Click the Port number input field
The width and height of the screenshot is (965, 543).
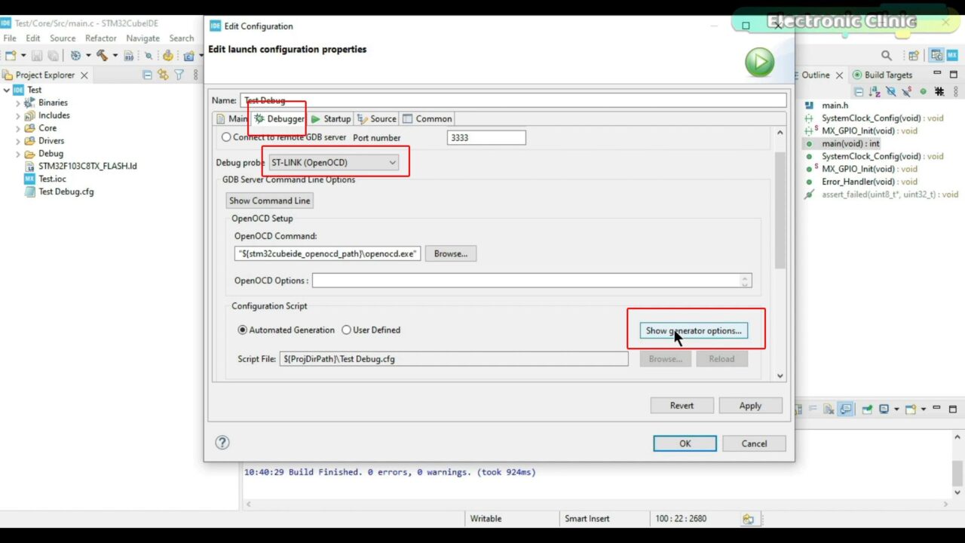click(486, 138)
